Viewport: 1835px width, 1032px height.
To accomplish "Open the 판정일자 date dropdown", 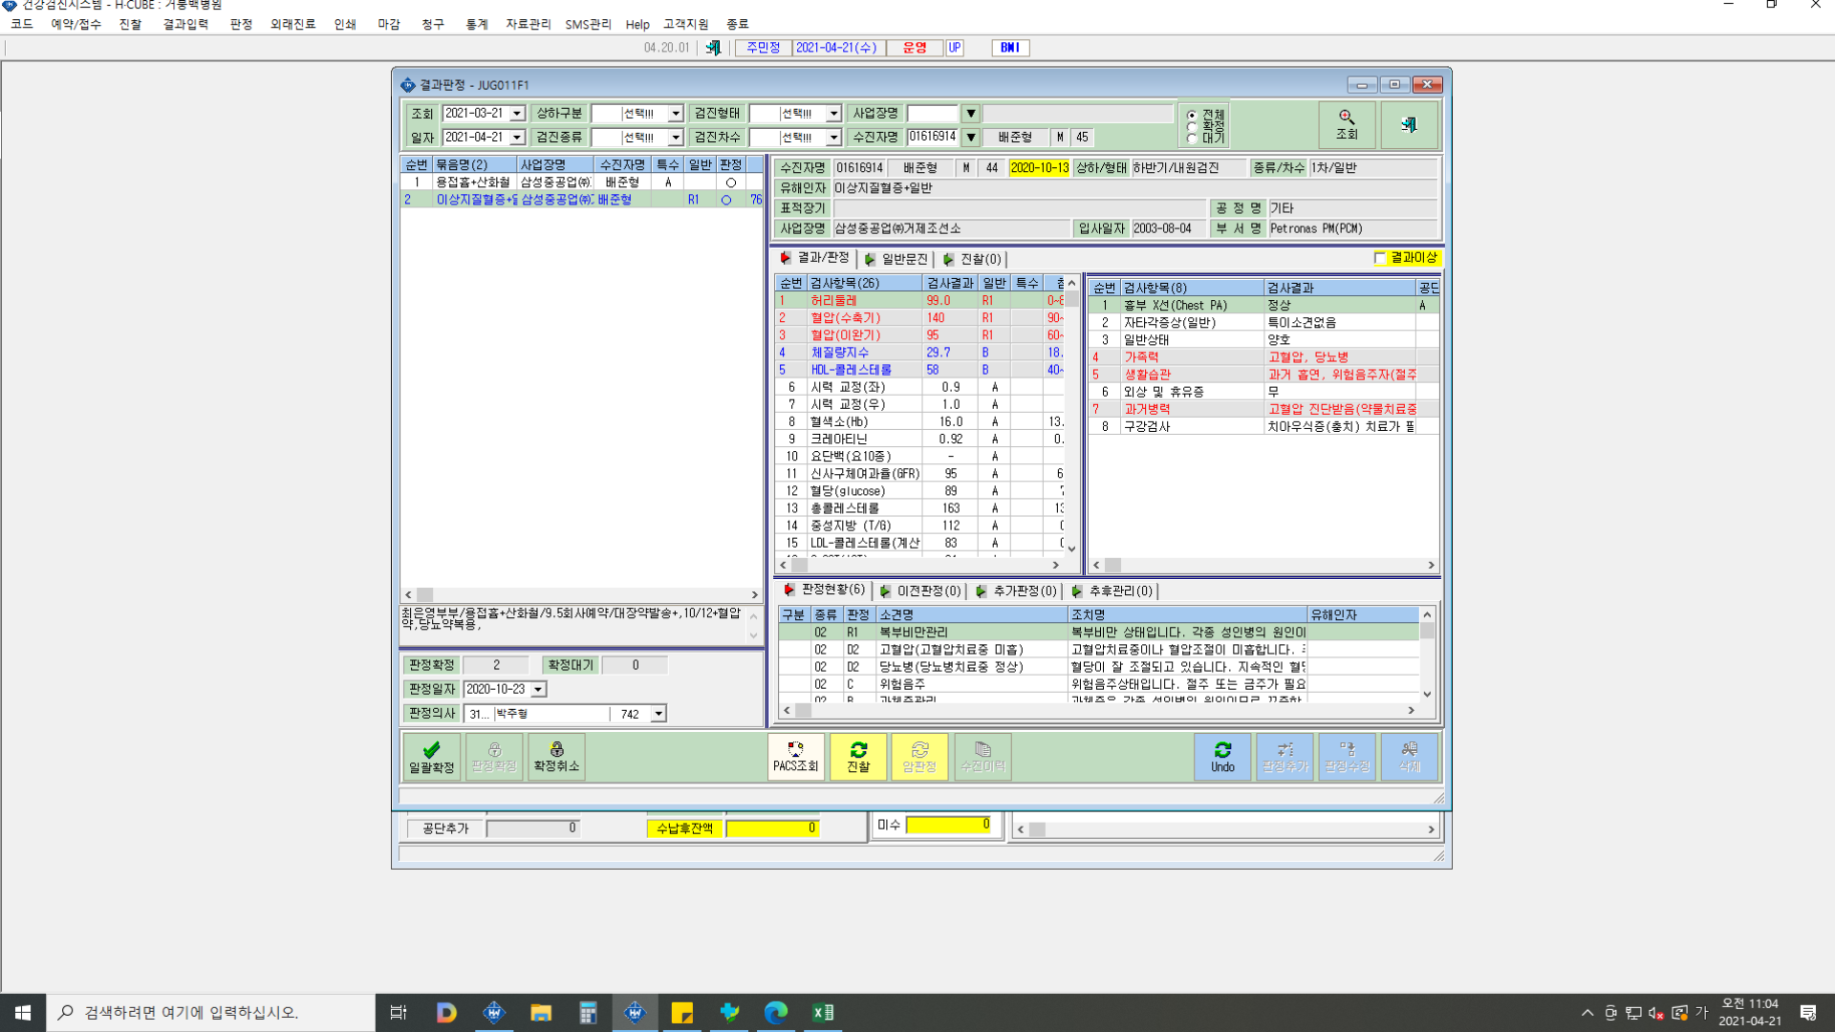I will click(x=538, y=689).
